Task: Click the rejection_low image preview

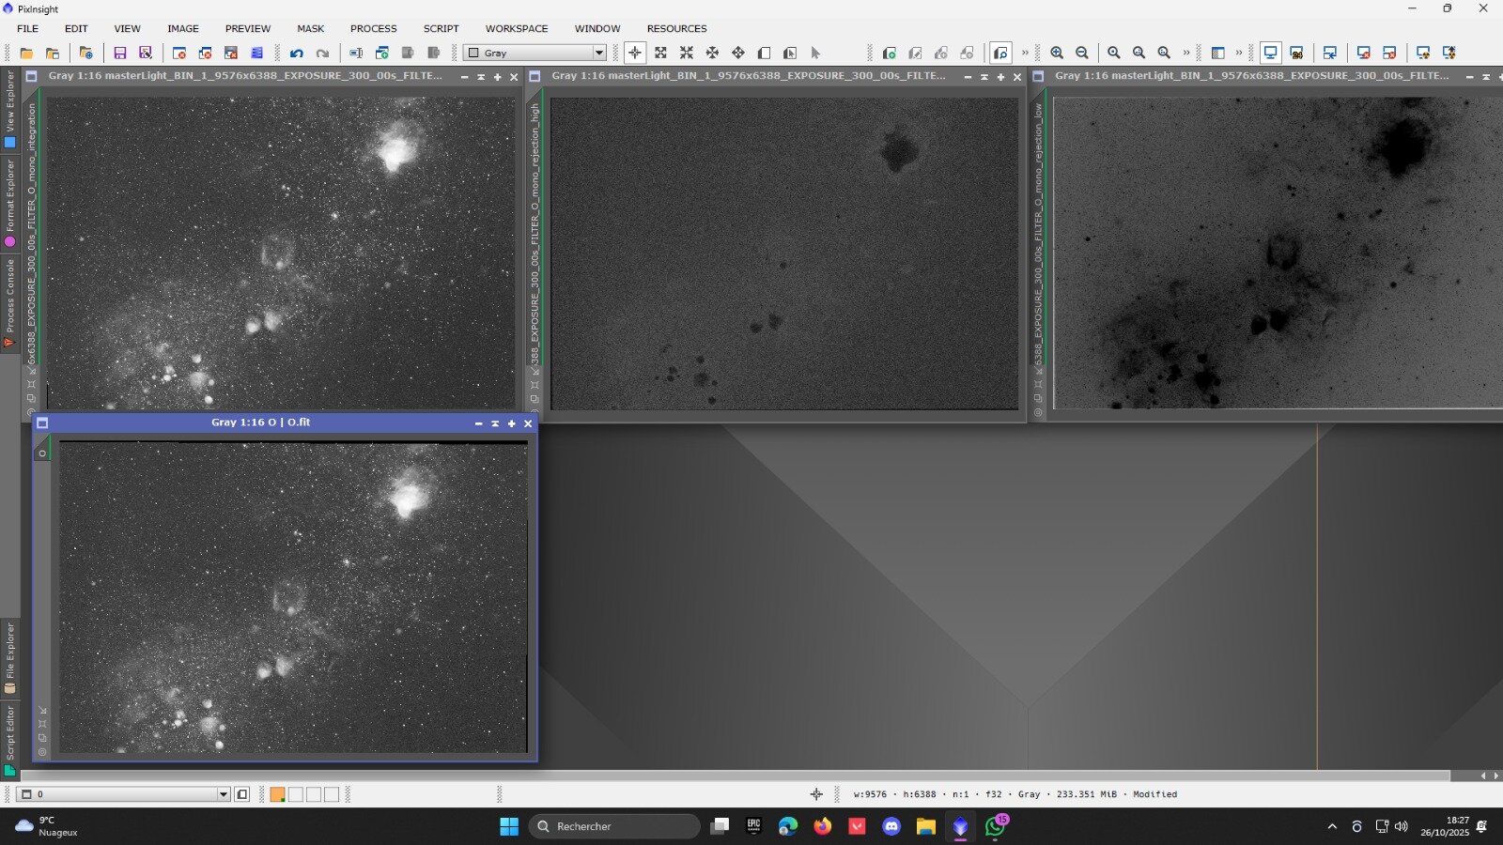Action: (x=1278, y=253)
